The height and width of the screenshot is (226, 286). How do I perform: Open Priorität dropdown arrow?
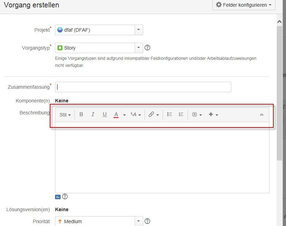coord(139,221)
